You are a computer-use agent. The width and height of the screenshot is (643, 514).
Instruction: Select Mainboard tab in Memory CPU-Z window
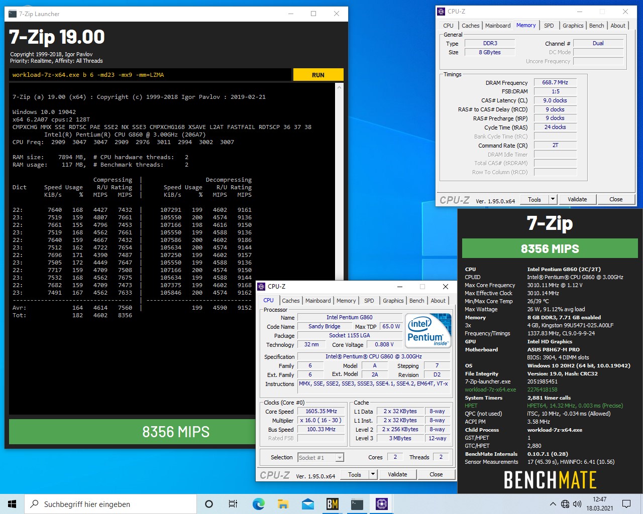(498, 26)
